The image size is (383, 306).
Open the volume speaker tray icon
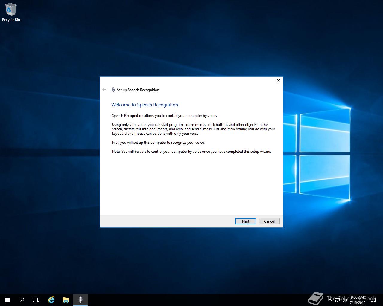click(x=344, y=300)
